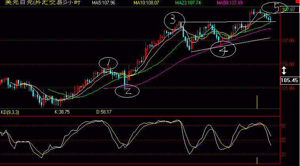
Task: Click the vertical double-arrow cursor icon
Action: (284, 71)
